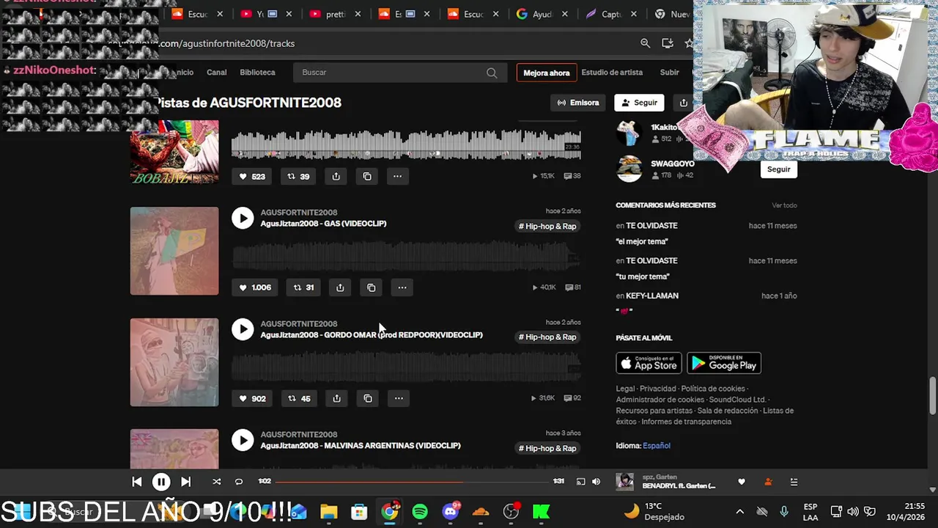Open more options for GAS track
The width and height of the screenshot is (938, 528).
pos(402,287)
